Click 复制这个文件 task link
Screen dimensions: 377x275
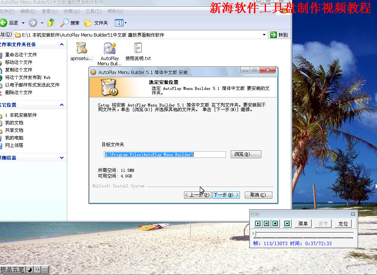click(19, 70)
